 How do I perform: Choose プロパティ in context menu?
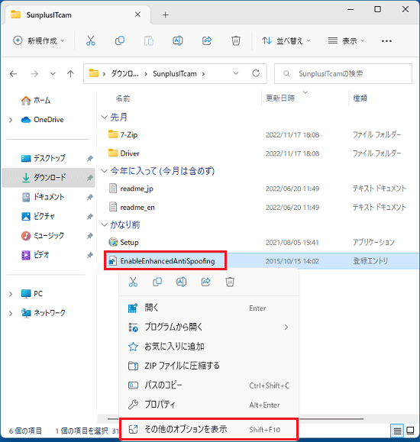(x=208, y=405)
